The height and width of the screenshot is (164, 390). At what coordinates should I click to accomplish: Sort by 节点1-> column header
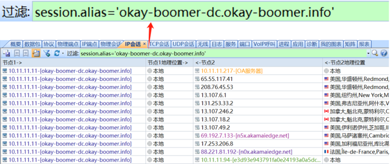tap(73, 63)
